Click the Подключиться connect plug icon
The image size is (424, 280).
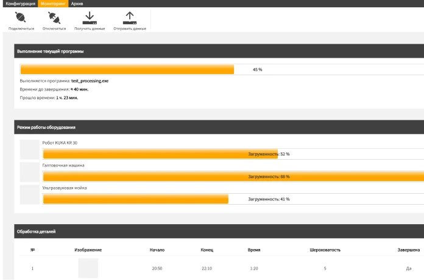coord(21,17)
